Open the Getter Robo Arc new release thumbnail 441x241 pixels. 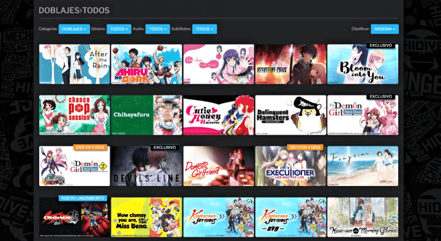tap(75, 217)
